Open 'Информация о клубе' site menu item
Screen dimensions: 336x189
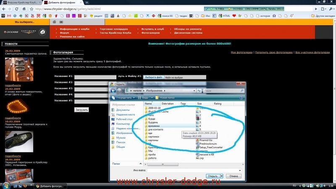[75, 29]
